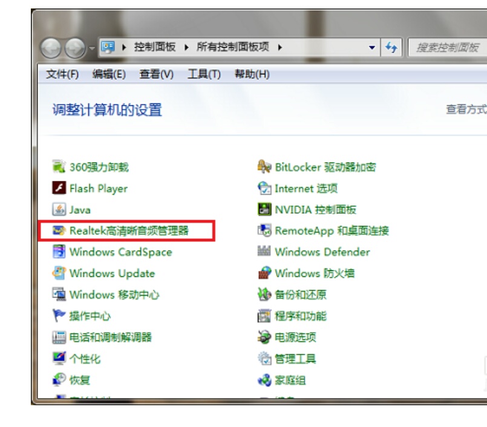The height and width of the screenshot is (427, 487).
Task: Open the 帮助(H) menu
Action: (x=252, y=74)
